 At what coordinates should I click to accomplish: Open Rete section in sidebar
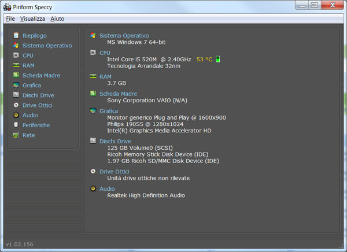pos(28,135)
